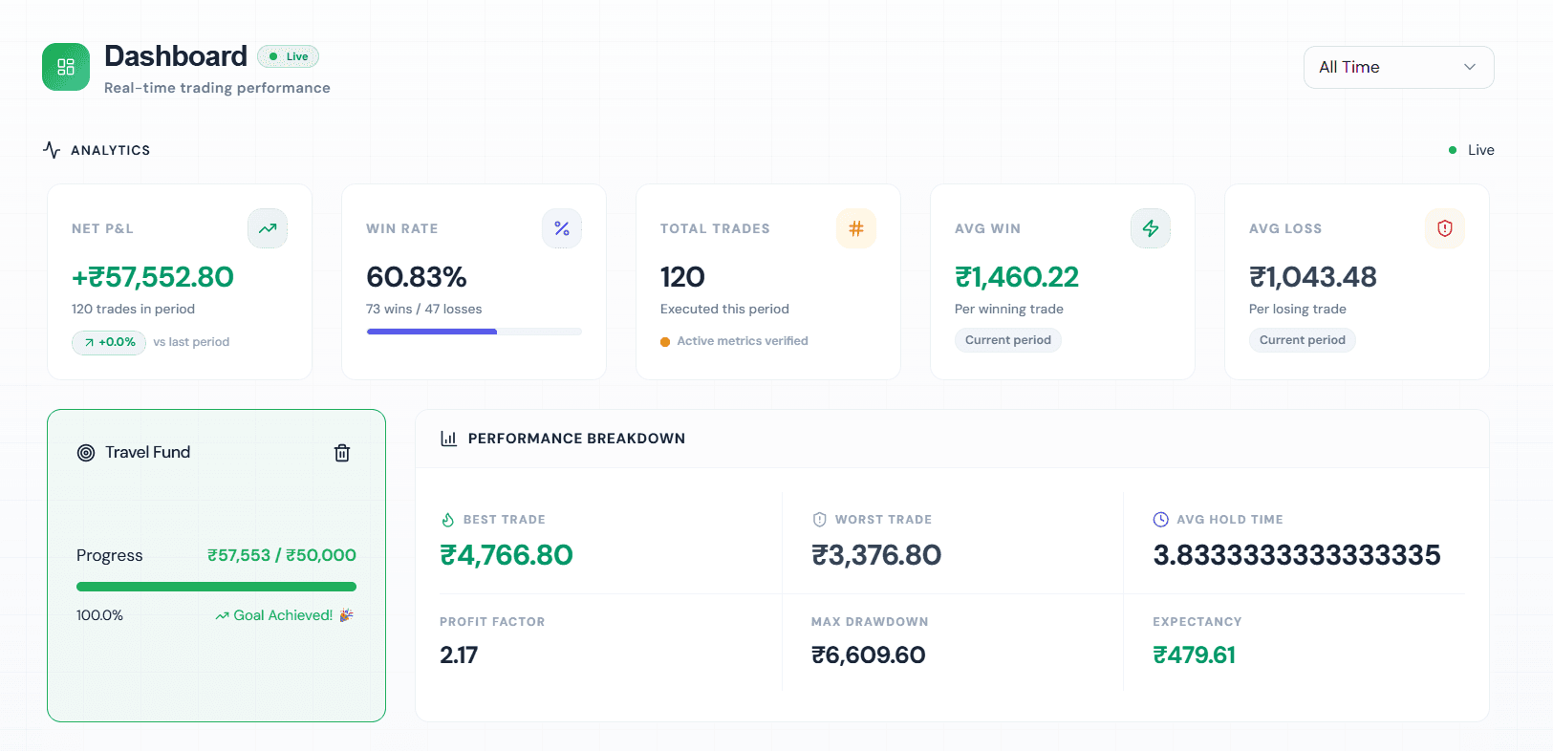
Task: Click the +0.0% change badge
Action: click(x=109, y=342)
